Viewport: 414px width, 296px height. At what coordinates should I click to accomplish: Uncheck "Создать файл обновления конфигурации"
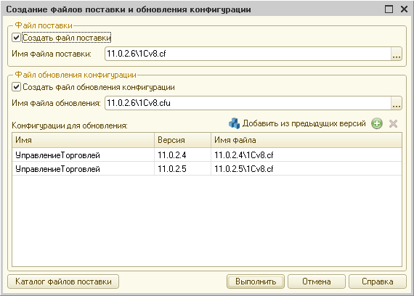[x=16, y=87]
